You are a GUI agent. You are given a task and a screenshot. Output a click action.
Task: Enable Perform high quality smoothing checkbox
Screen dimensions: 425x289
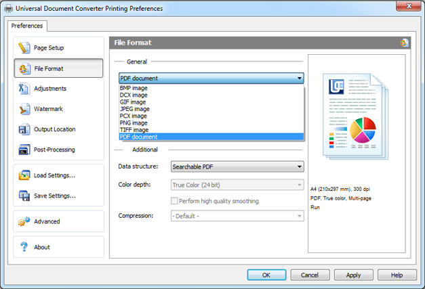point(175,201)
